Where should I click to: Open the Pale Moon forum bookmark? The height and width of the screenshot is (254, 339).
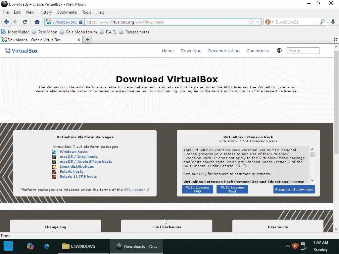click(78, 32)
